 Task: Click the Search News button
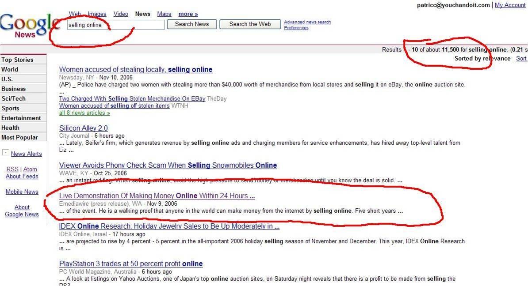pos(191,24)
